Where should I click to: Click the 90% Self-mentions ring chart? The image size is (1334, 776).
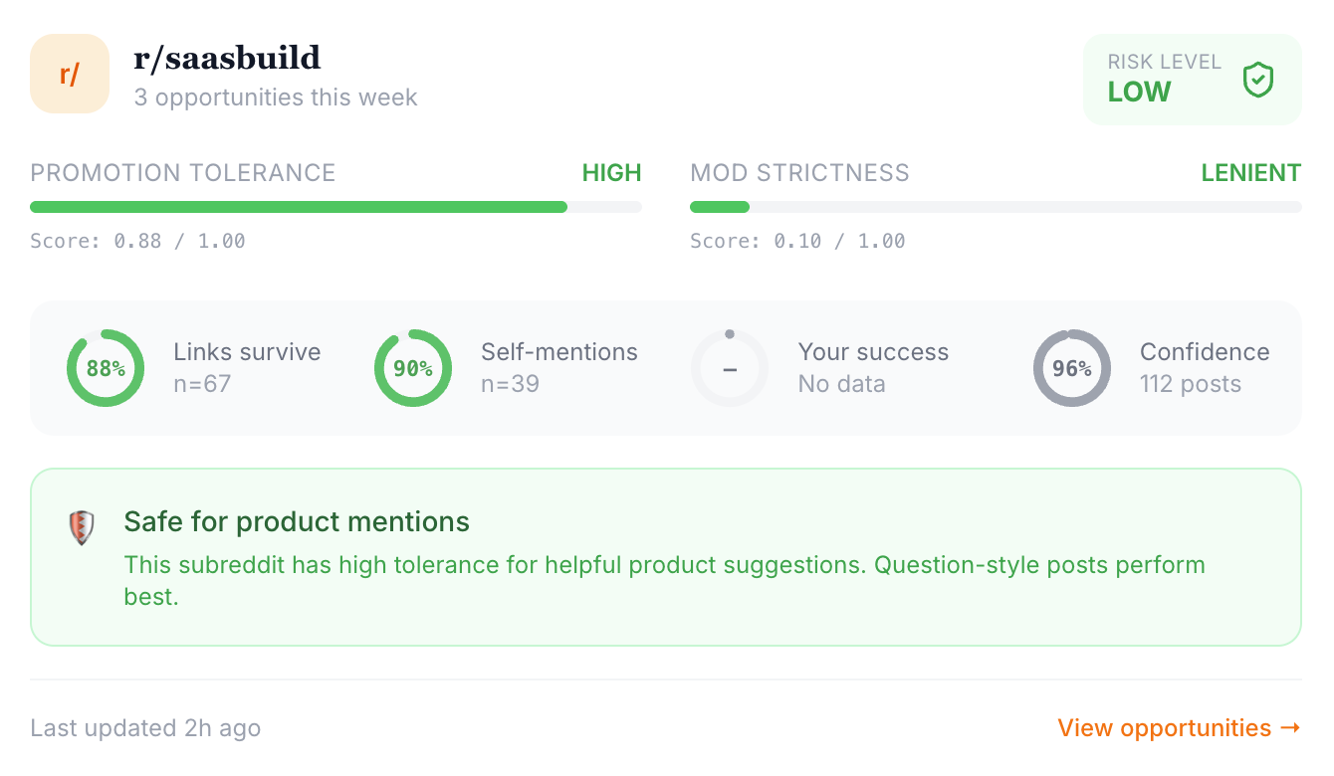tap(413, 368)
